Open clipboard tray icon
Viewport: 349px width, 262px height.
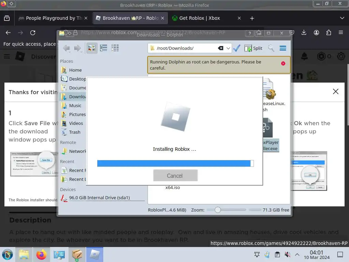(x=277, y=254)
